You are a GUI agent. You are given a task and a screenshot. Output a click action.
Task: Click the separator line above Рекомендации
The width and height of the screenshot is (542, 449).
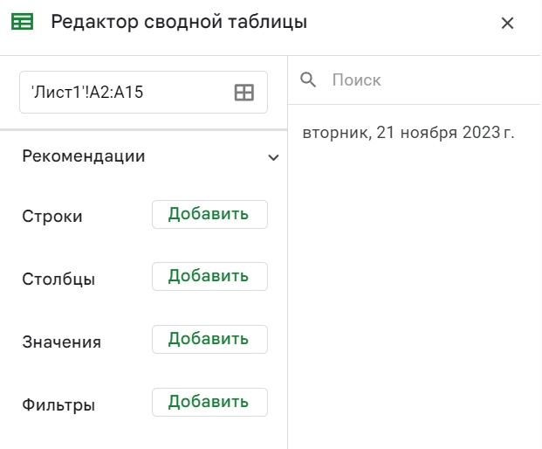[144, 130]
